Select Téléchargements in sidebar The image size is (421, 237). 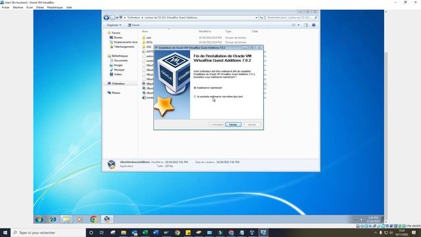pos(122,47)
